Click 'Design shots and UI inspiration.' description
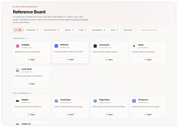Image resolution: width=178 pixels, height=127 pixels. pyautogui.click(x=28, y=52)
